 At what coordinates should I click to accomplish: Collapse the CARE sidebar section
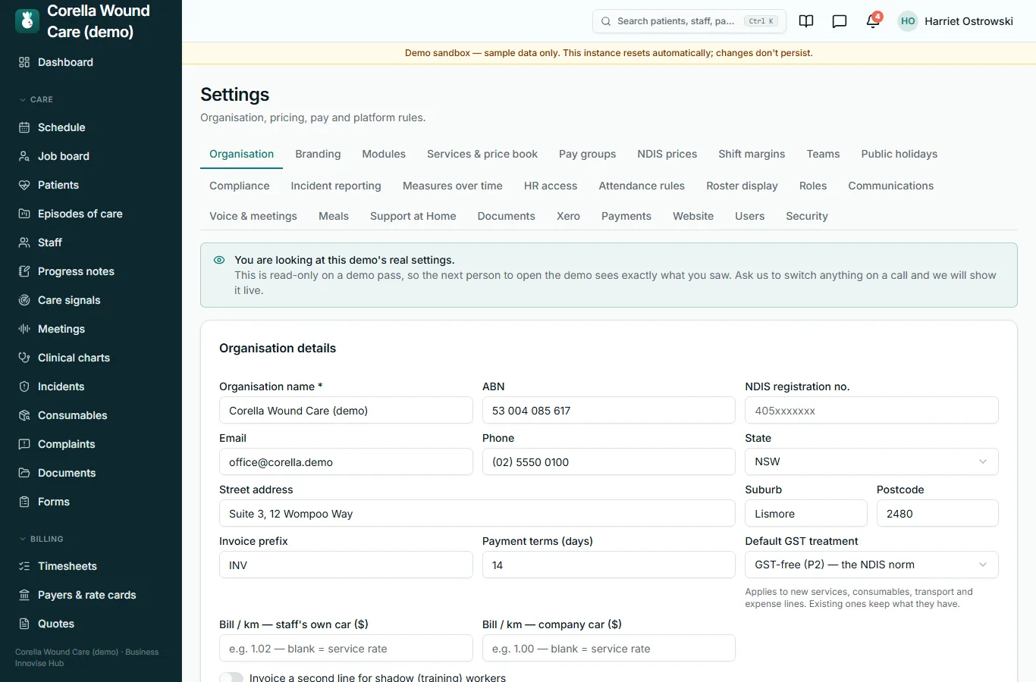pos(36,99)
